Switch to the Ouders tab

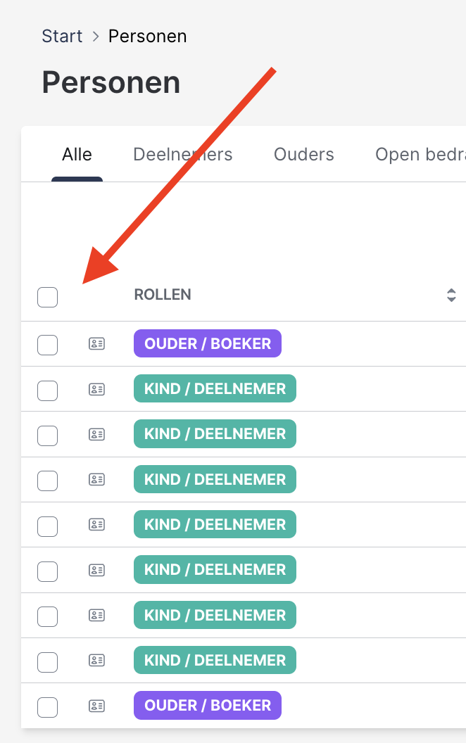[x=303, y=154]
